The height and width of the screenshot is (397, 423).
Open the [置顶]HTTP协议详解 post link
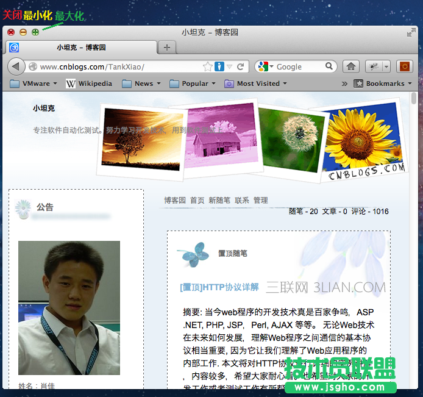pos(219,287)
